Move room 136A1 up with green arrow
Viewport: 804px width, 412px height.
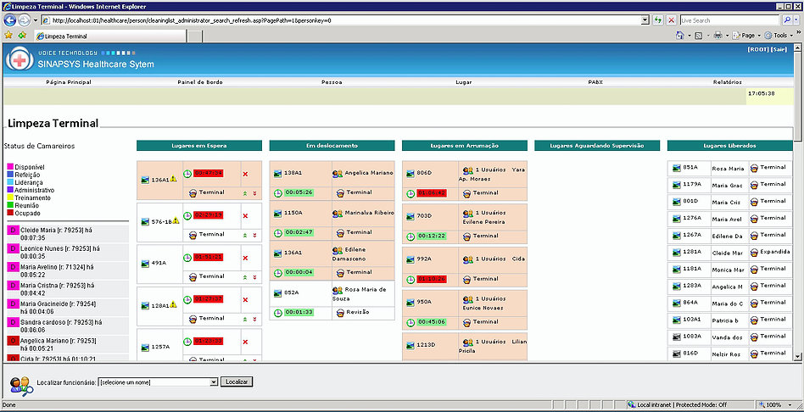(245, 193)
